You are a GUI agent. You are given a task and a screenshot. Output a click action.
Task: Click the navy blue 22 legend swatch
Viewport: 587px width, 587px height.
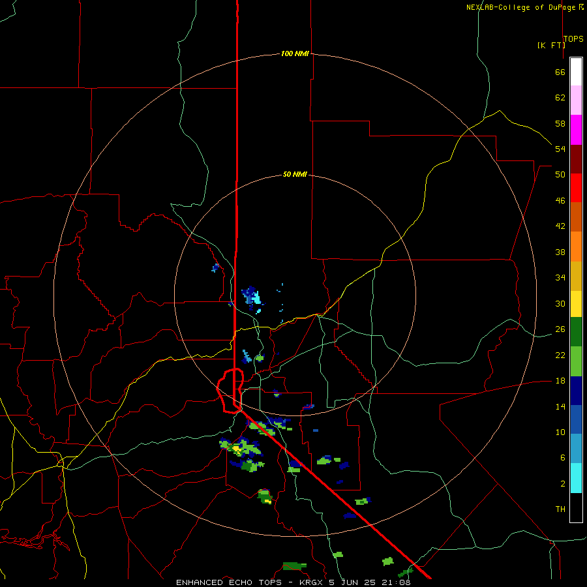[576, 391]
